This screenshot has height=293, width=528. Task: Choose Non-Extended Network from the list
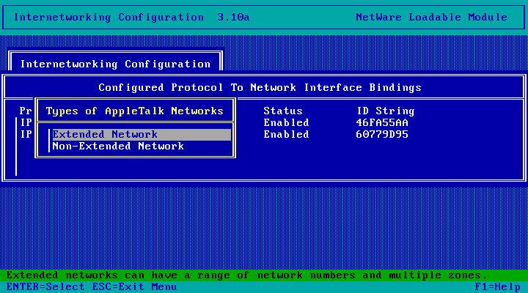pos(118,146)
